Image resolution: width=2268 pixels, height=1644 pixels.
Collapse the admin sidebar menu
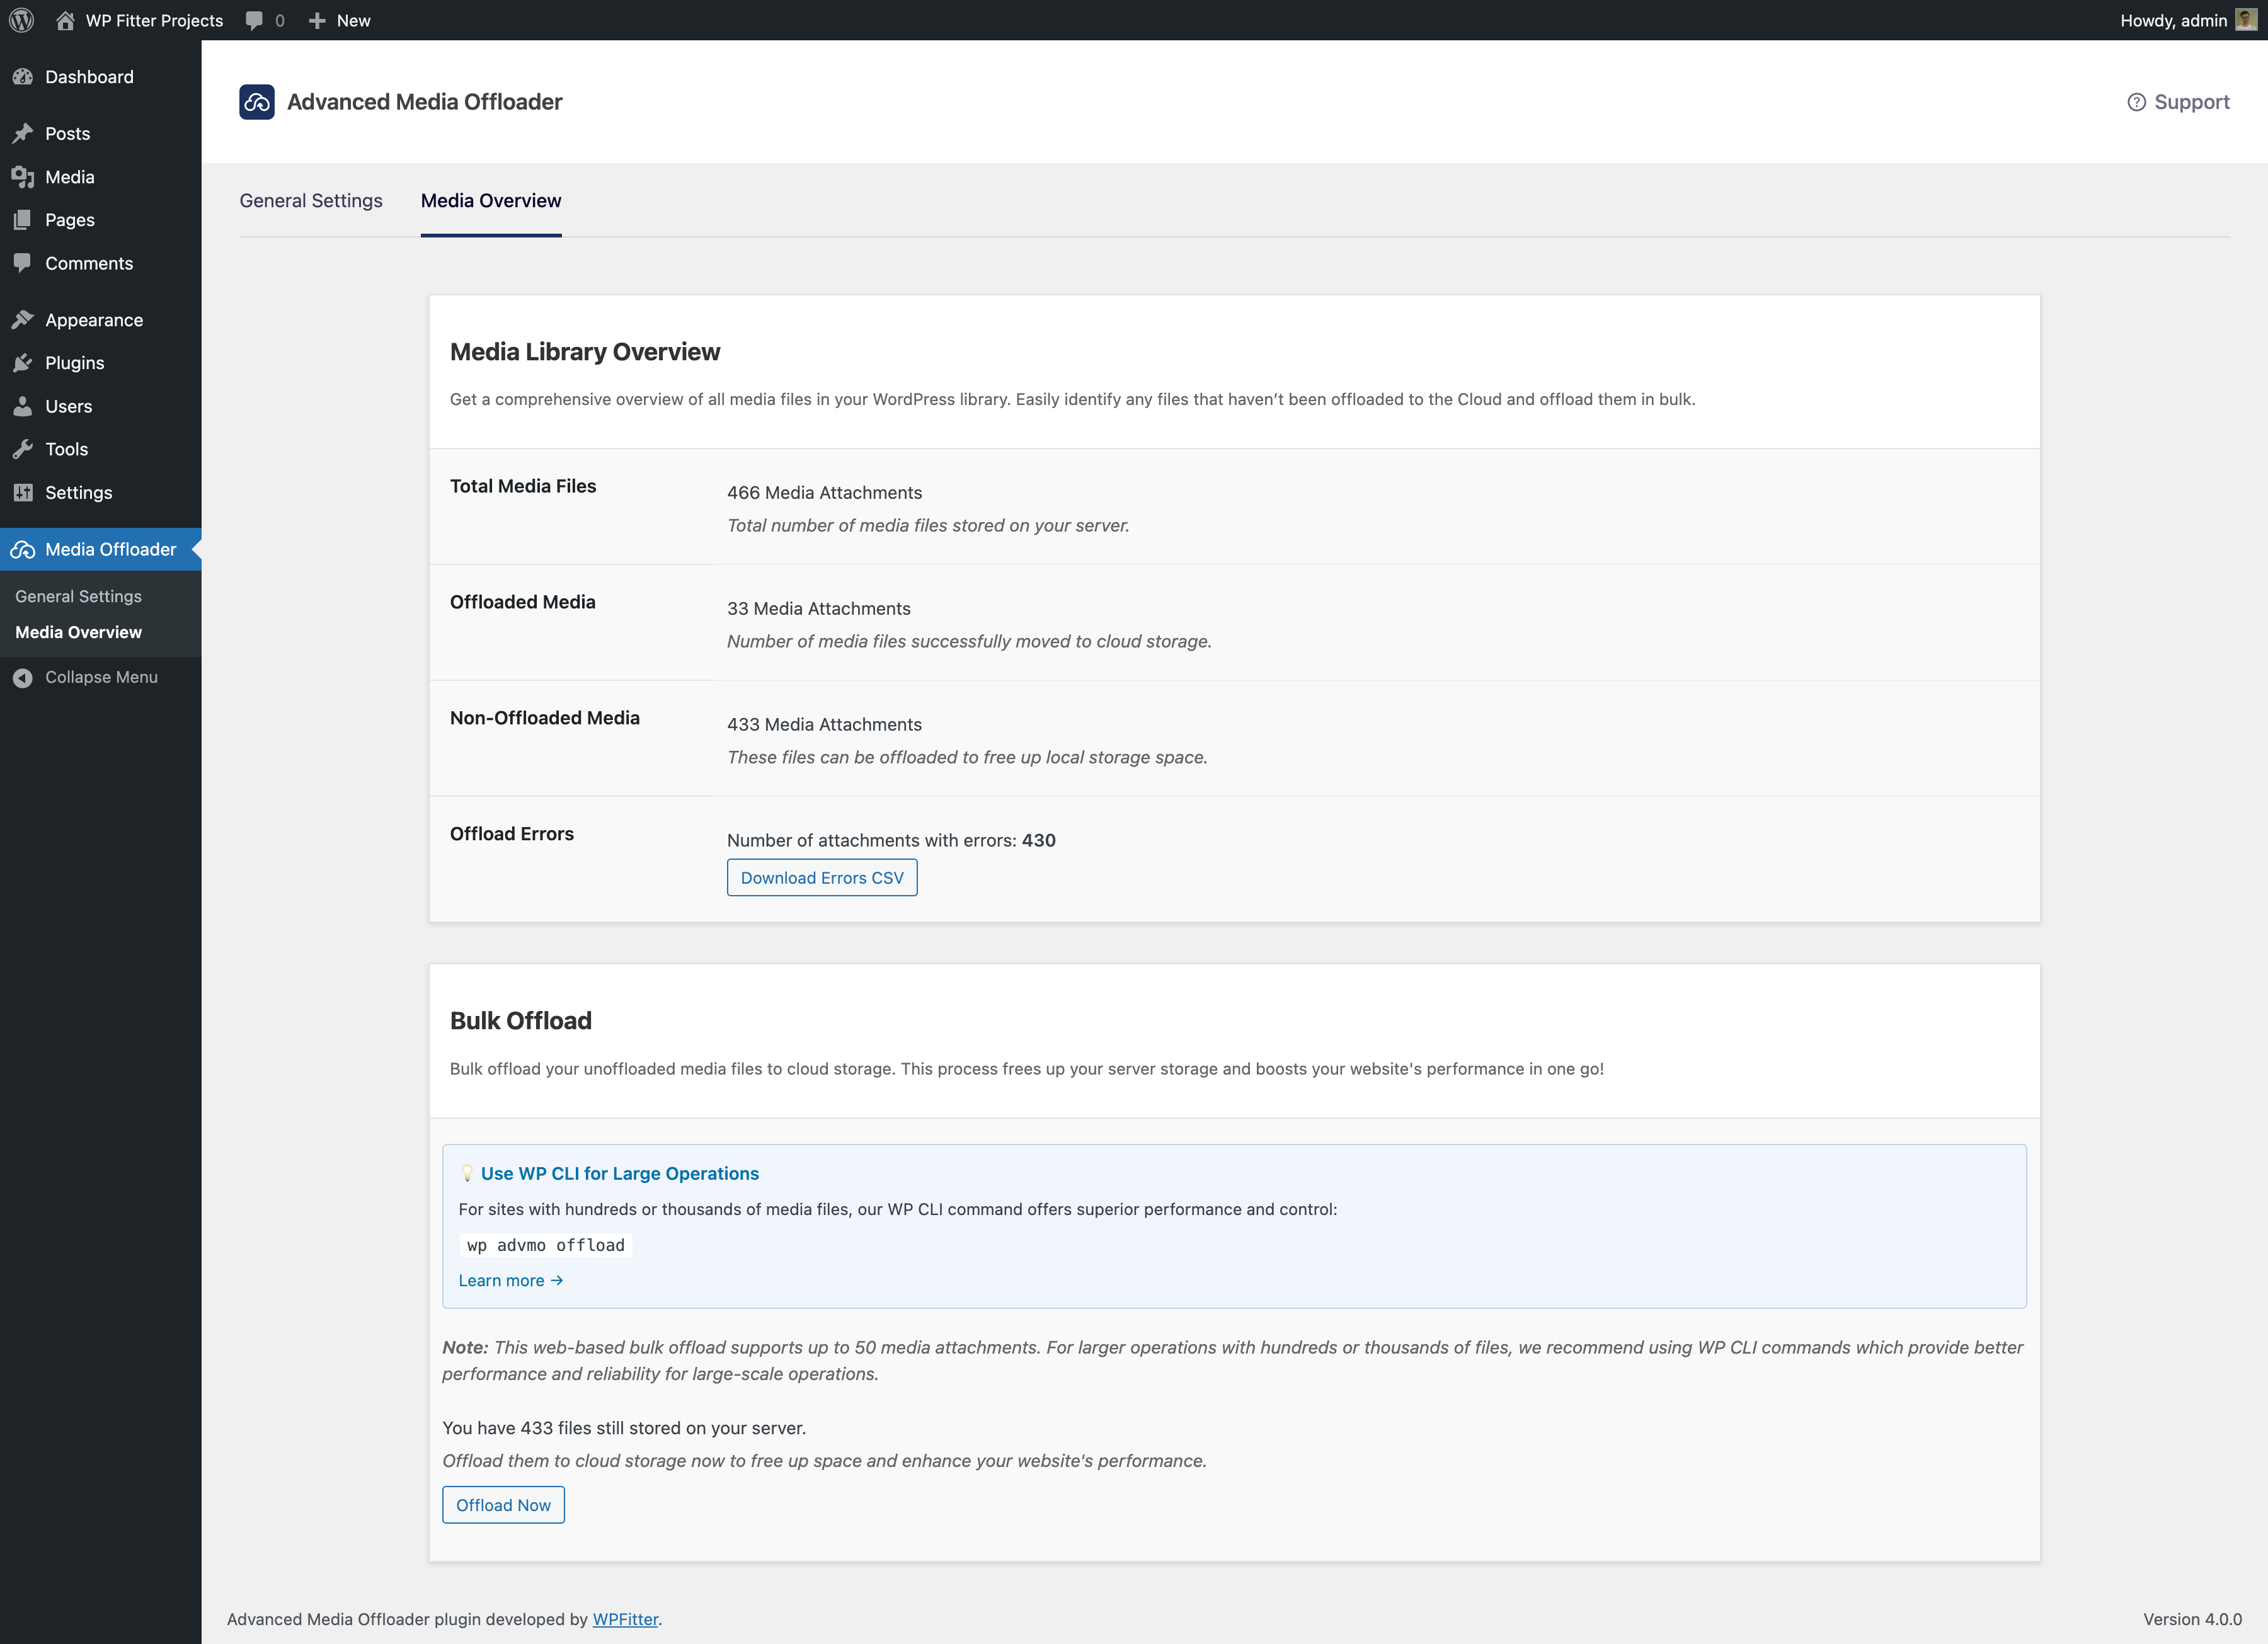pos(100,677)
